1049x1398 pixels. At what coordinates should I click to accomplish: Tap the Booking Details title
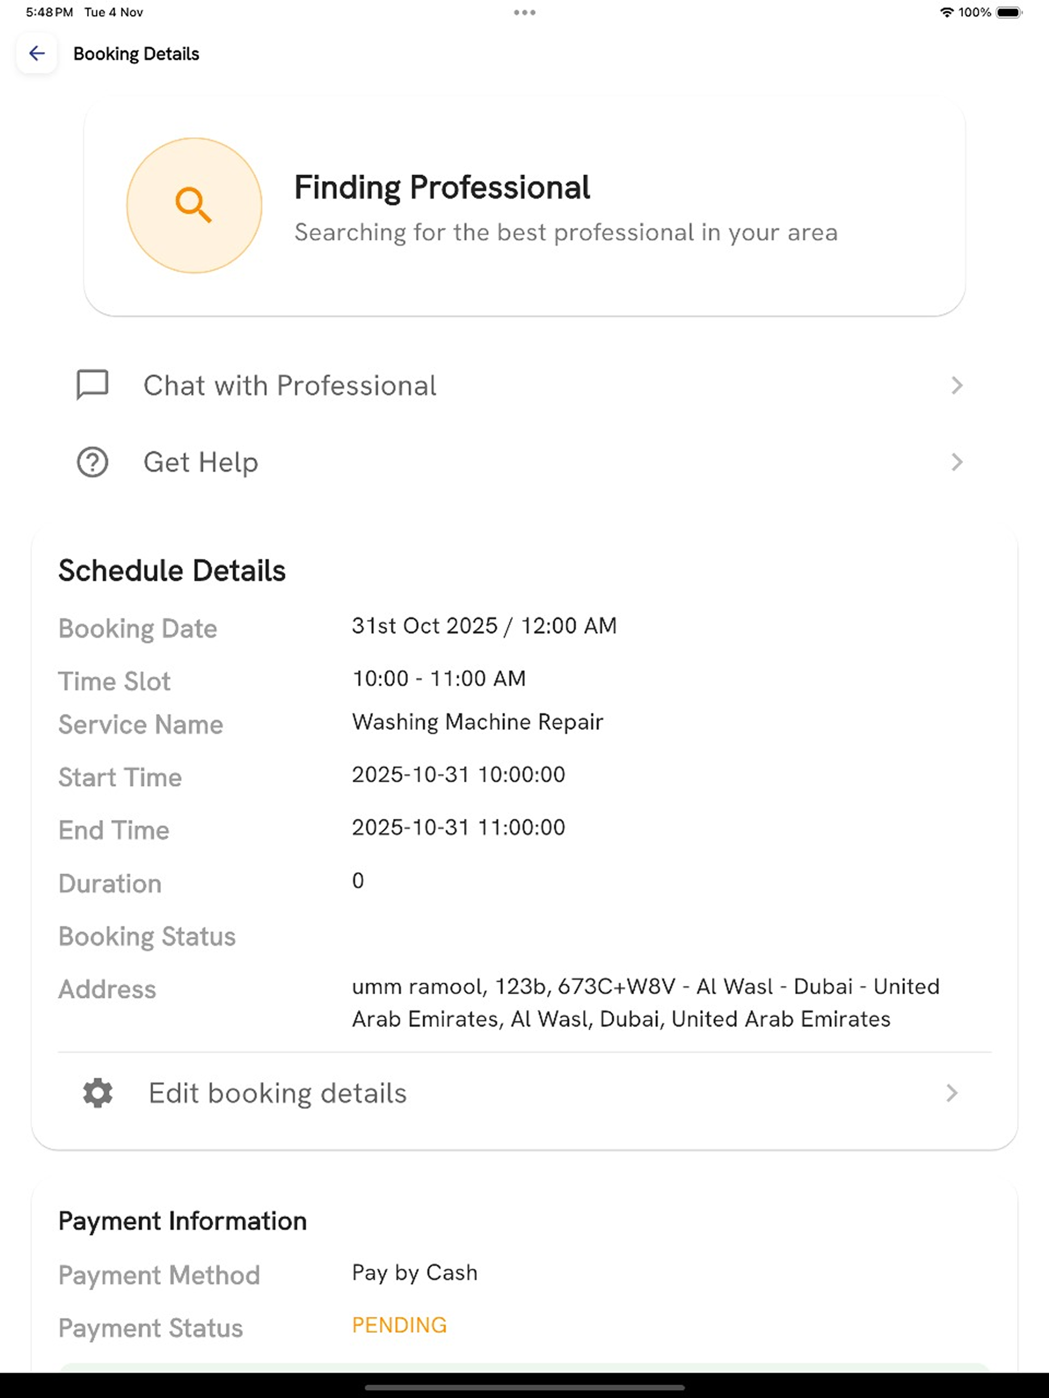[136, 54]
